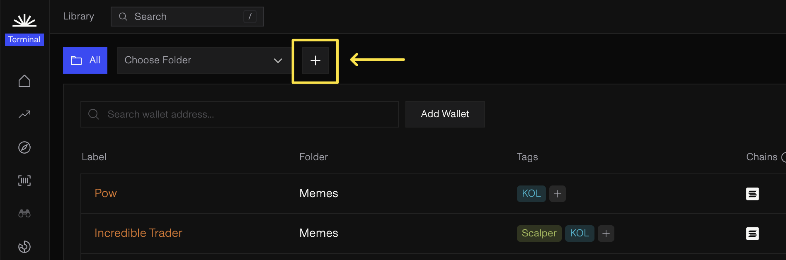Open the Incredible Trader wallet link
The height and width of the screenshot is (260, 786).
pos(138,233)
